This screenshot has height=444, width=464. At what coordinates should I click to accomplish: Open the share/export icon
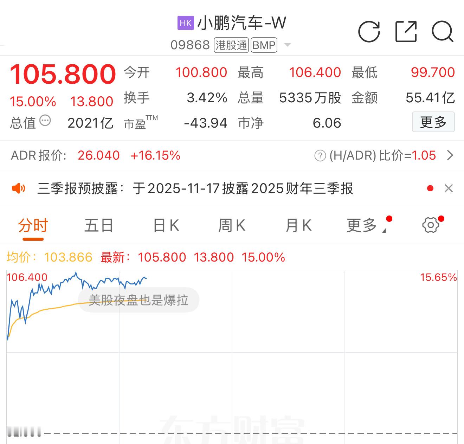[x=406, y=32]
